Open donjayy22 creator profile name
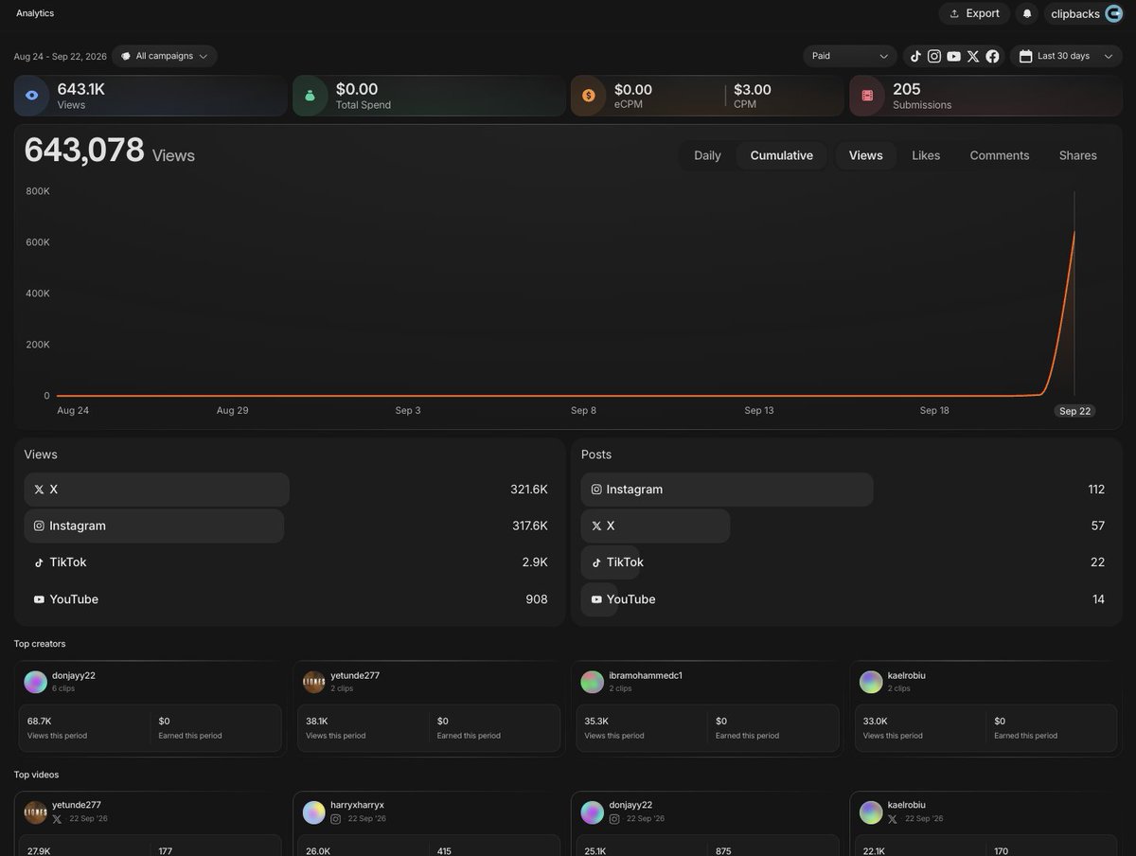 pos(74,675)
